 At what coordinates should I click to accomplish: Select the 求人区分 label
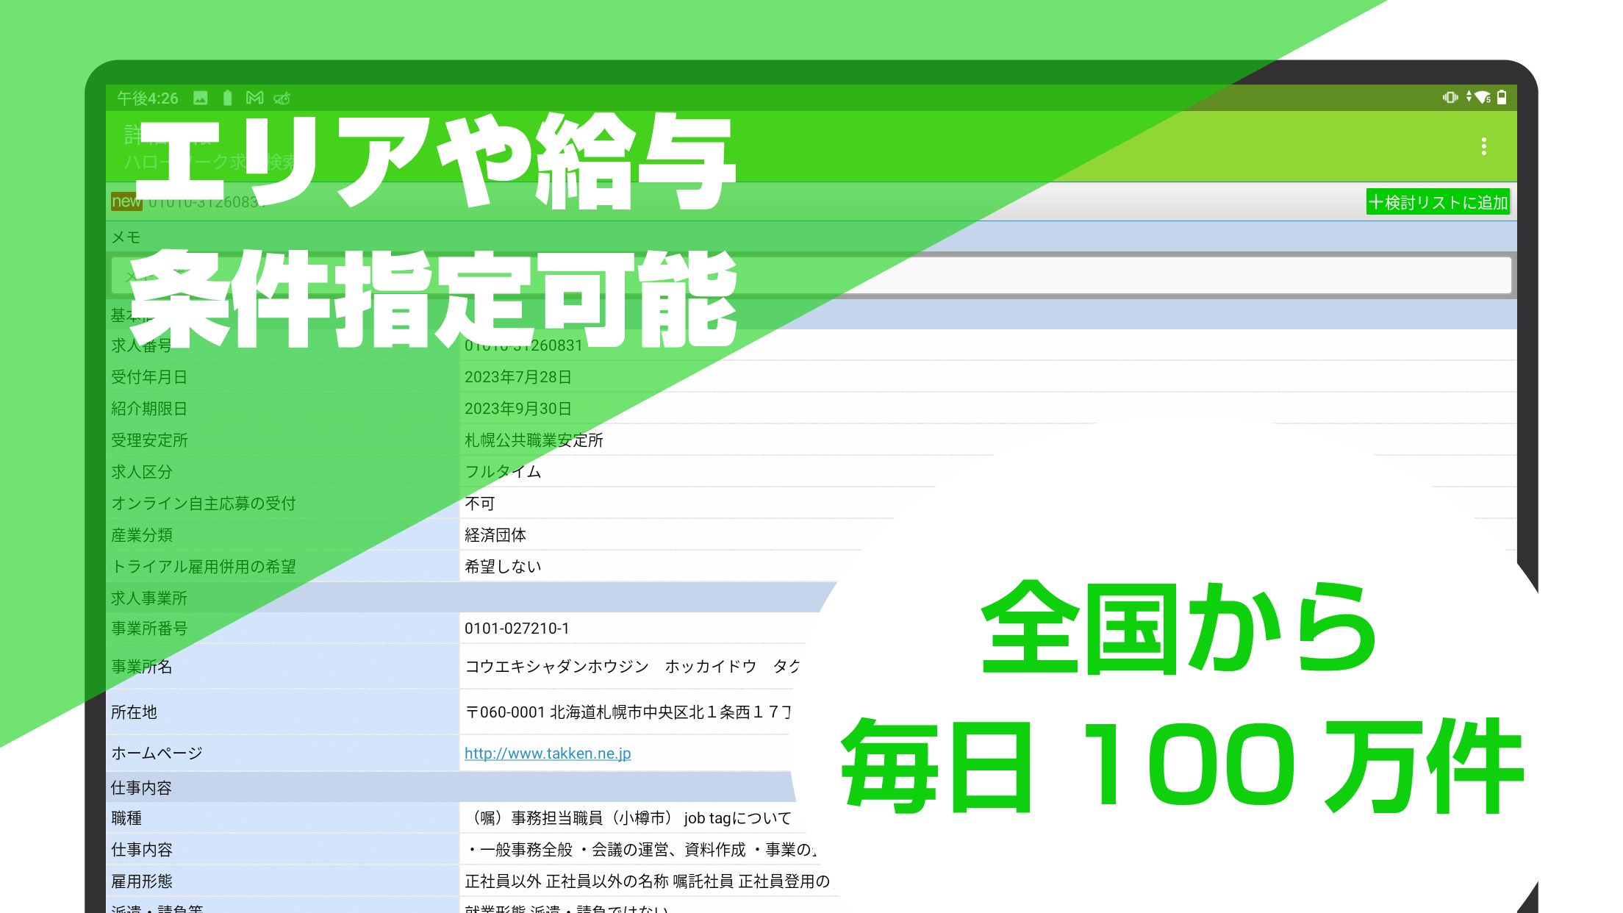point(142,472)
